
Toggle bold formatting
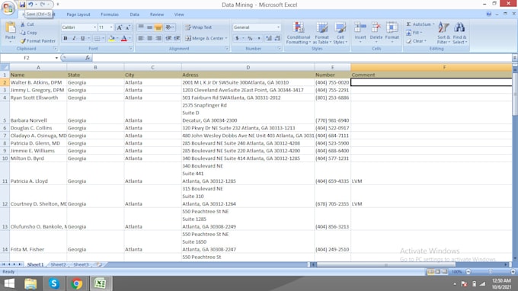click(x=66, y=38)
